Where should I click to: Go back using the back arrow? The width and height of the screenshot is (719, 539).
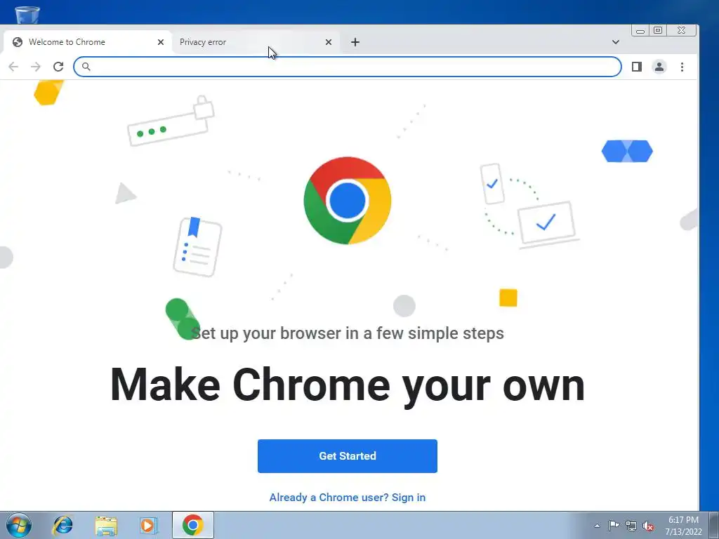13,67
